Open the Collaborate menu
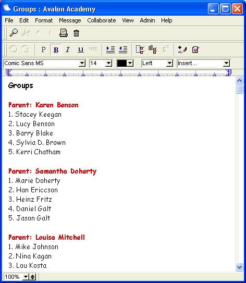This screenshot has width=246, height=283. [102, 20]
